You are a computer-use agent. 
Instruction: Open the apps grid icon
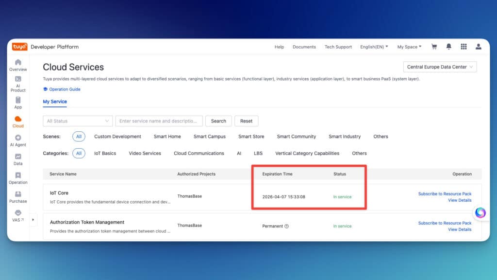pos(464,47)
